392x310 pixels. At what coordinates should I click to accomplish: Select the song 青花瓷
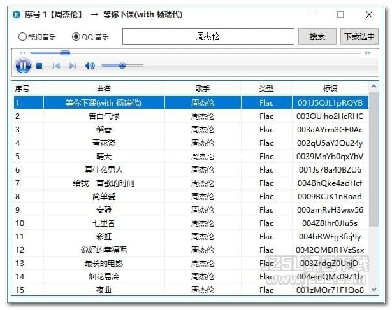tap(104, 143)
